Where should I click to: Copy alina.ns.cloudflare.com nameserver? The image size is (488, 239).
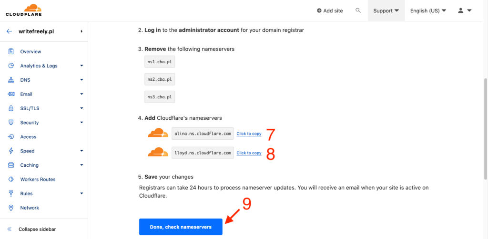pos(249,134)
